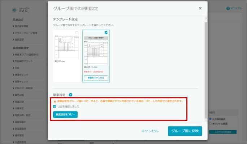Uncheck the second template's checkbox

pos(106,33)
